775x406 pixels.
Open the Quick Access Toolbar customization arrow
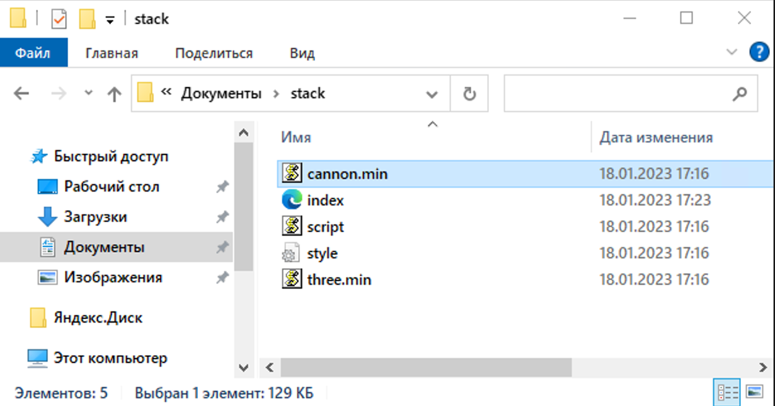[110, 19]
